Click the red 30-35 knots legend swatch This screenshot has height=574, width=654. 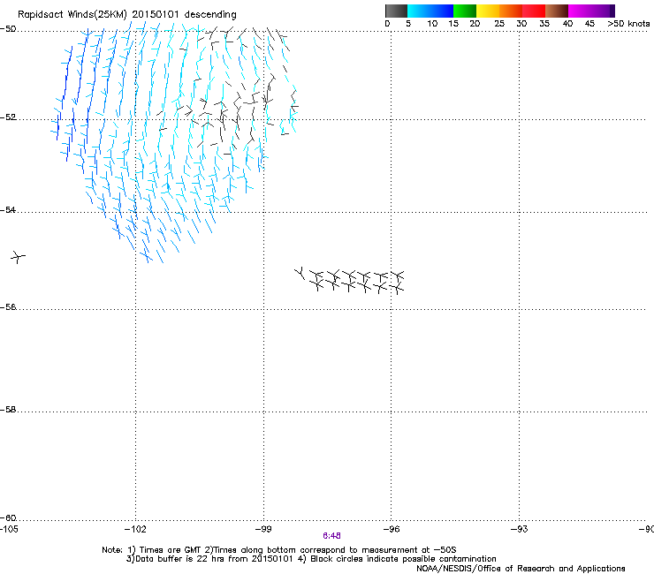point(534,11)
